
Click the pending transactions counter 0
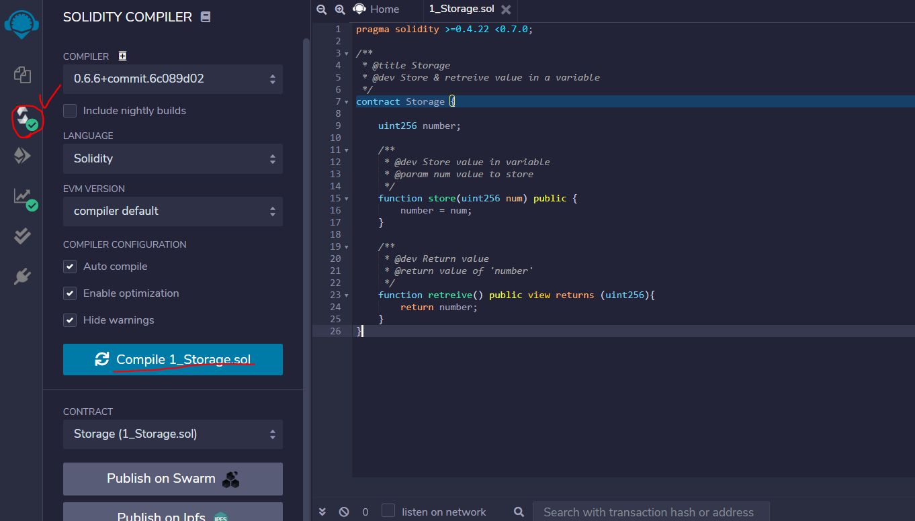[x=365, y=512]
